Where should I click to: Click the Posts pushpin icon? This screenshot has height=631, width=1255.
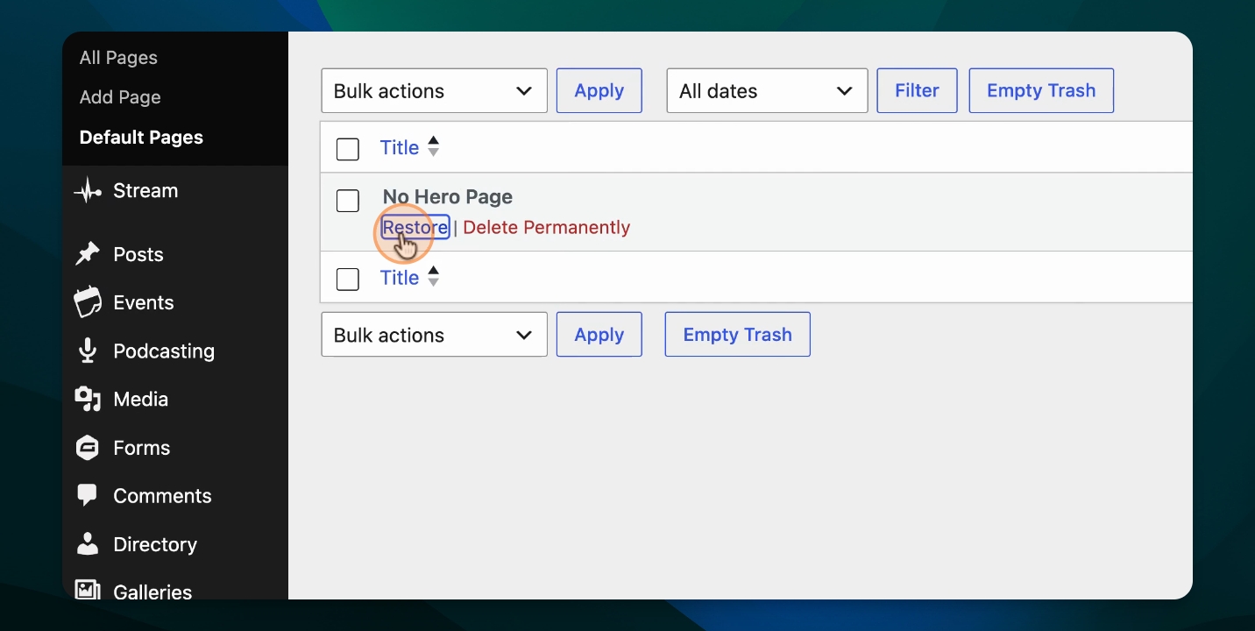(88, 254)
